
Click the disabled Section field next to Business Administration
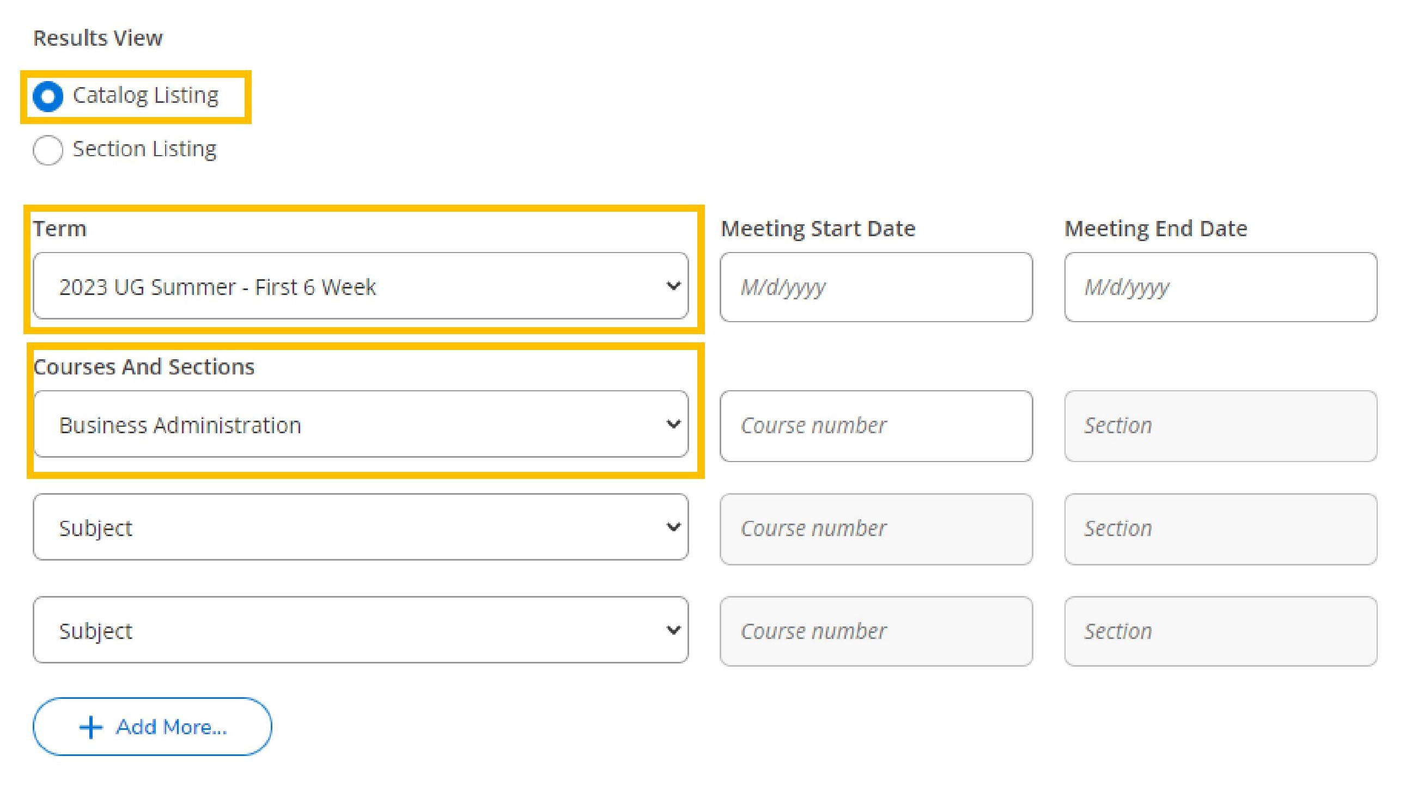tap(1220, 425)
